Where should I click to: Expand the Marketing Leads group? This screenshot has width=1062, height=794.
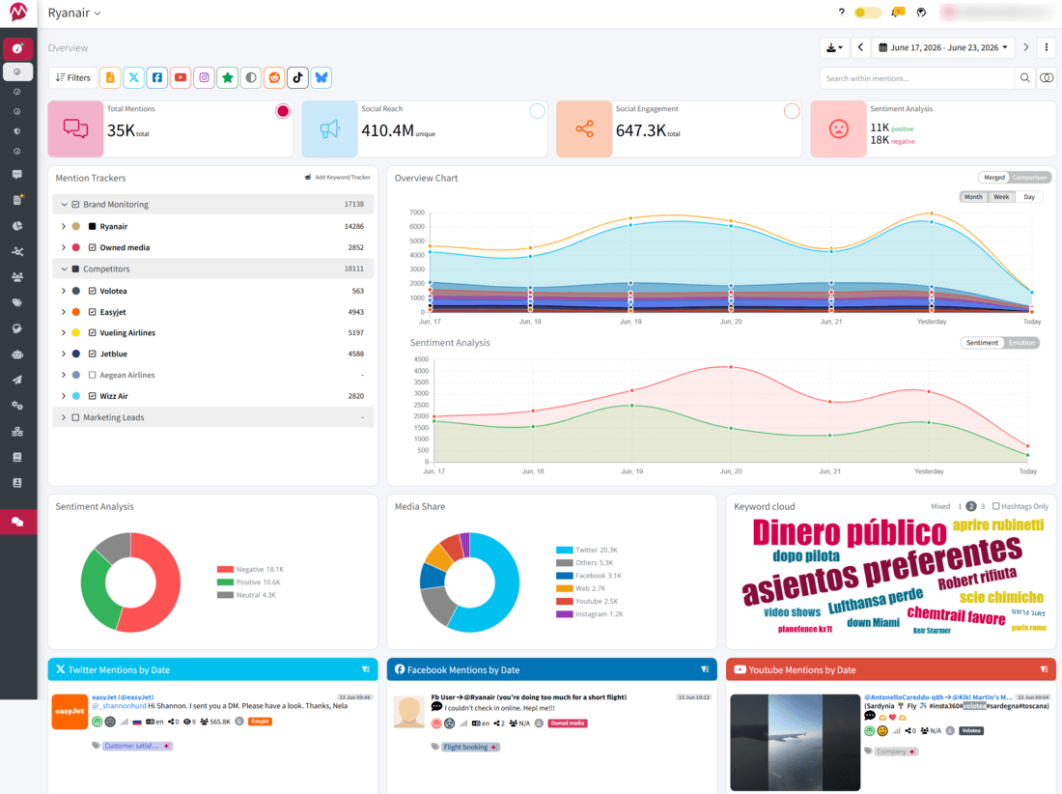[64, 417]
